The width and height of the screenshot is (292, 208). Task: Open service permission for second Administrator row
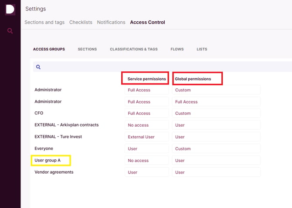147,102
